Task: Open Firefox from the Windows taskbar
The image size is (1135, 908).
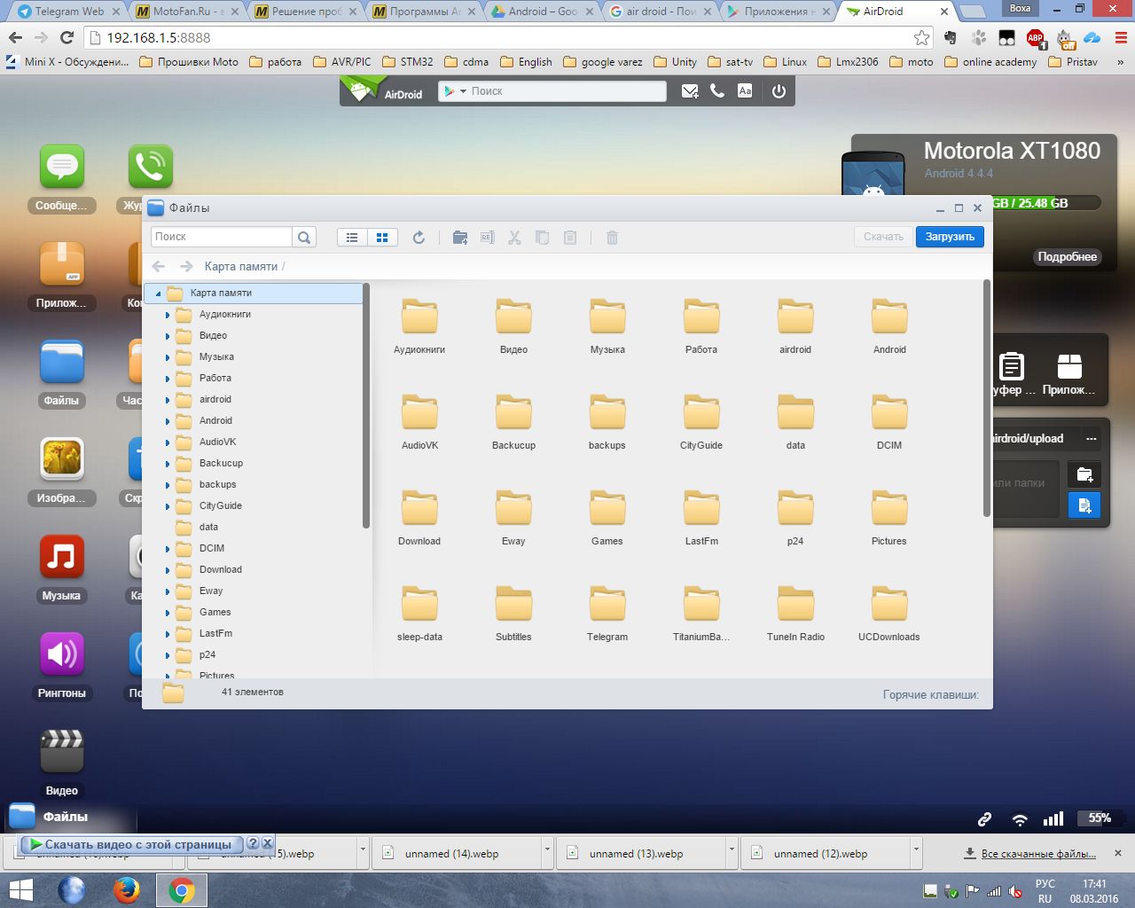Action: pos(127,890)
